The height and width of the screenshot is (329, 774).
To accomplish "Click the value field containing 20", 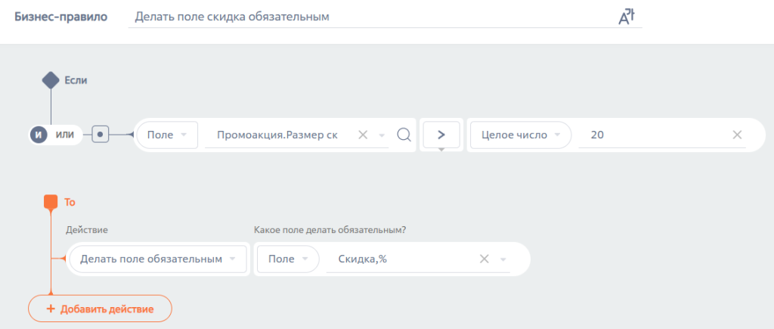I will tap(650, 135).
